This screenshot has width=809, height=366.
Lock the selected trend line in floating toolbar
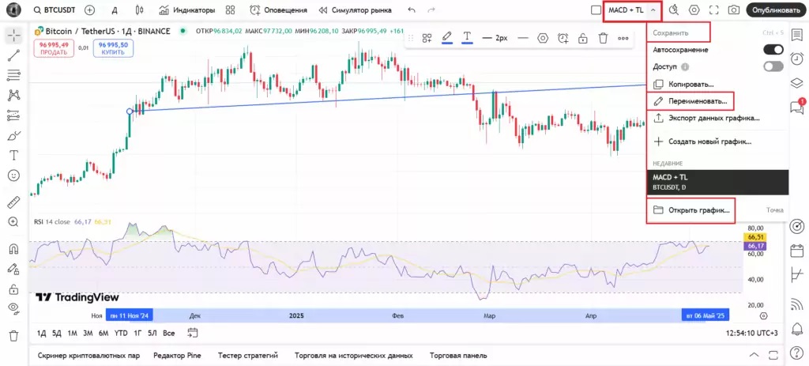[x=582, y=38]
